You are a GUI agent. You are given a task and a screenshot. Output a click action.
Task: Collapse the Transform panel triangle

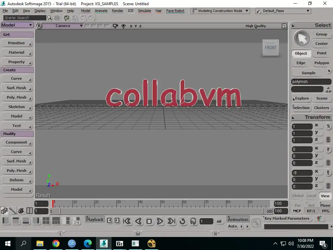click(x=293, y=118)
